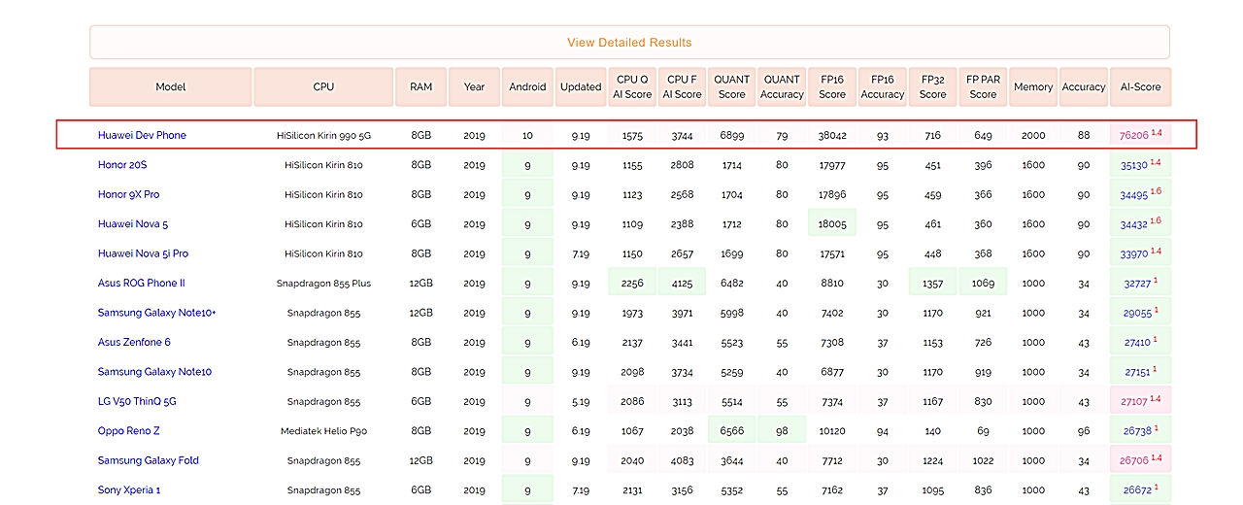Sort by the AI-Score column header
Screen dimensions: 1243x505
(x=1140, y=86)
